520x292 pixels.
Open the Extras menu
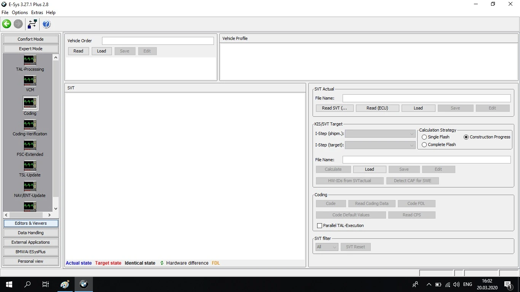37,13
